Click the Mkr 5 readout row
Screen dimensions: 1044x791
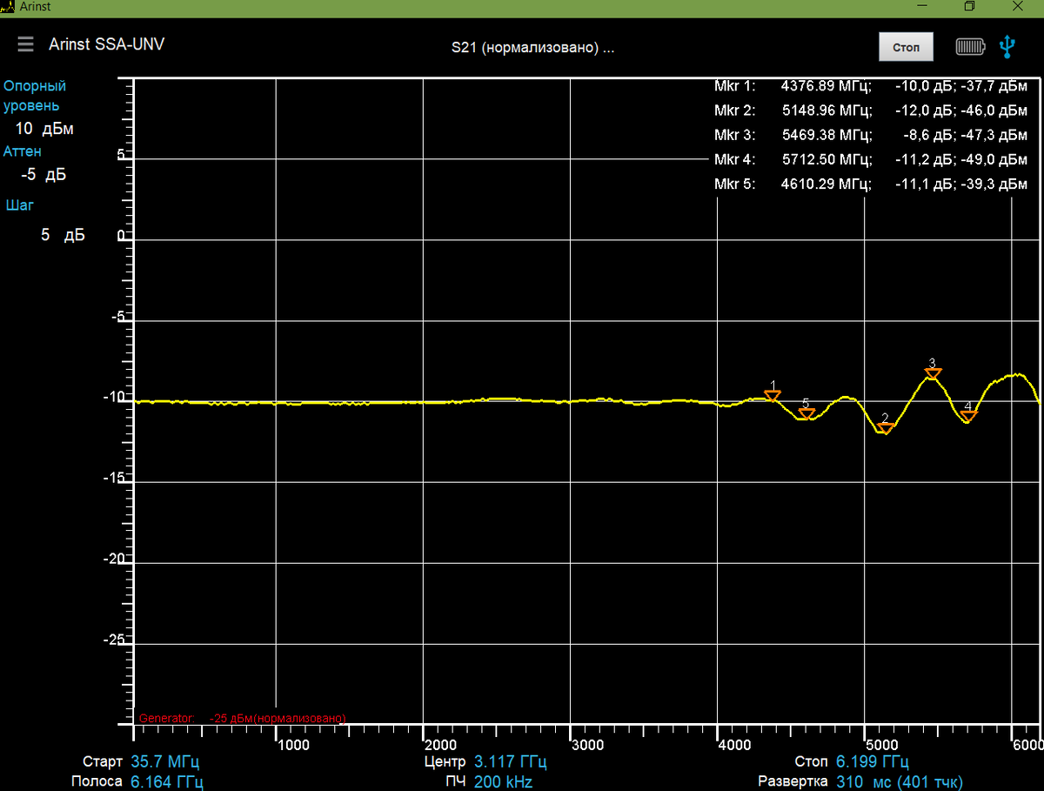coord(871,184)
